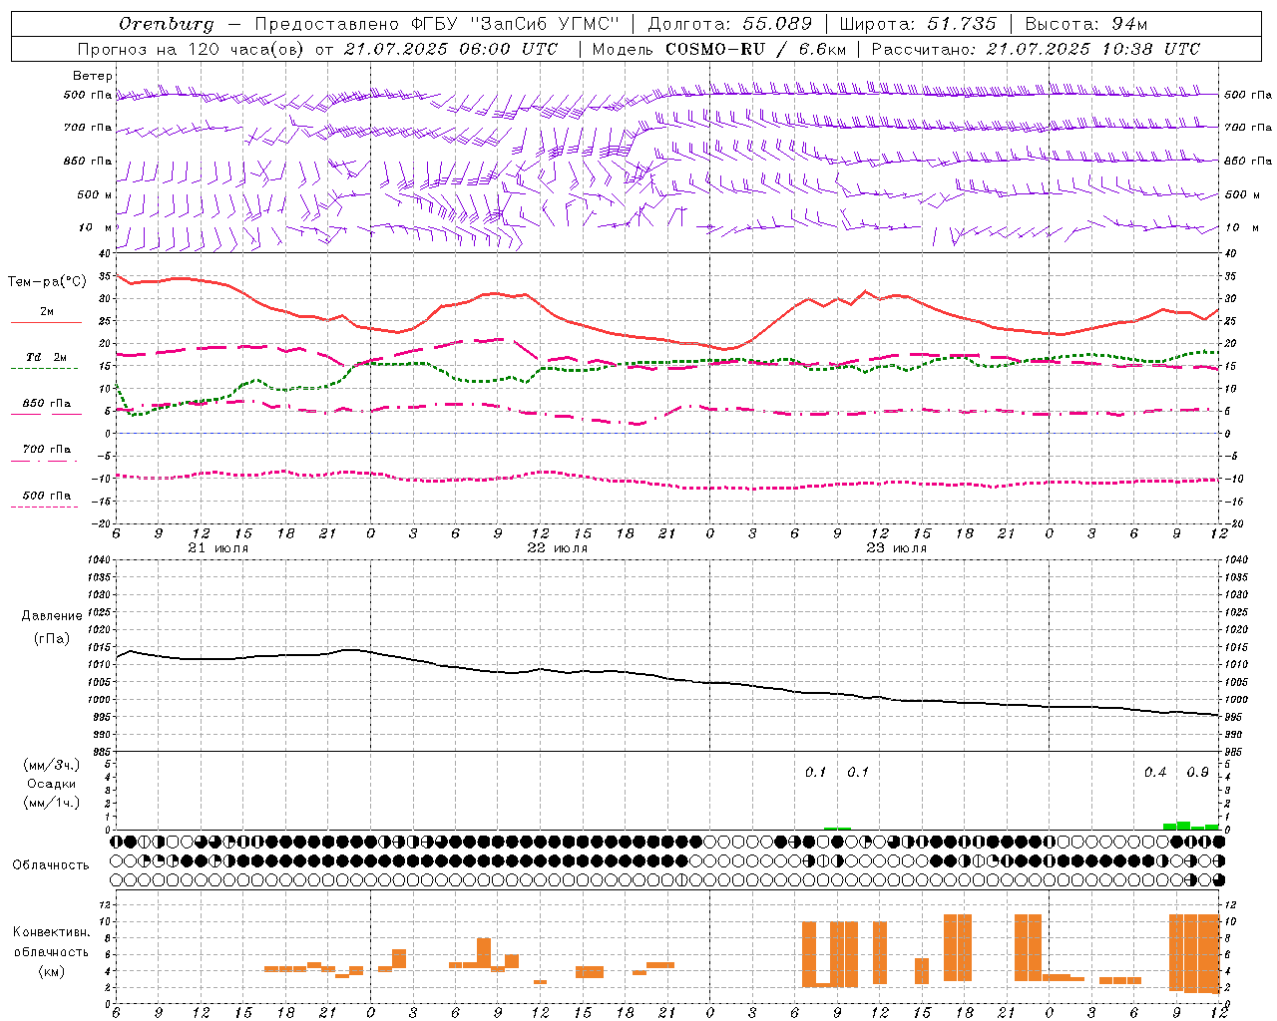Click the 'Td 2м' dew point legend label

coord(47,357)
